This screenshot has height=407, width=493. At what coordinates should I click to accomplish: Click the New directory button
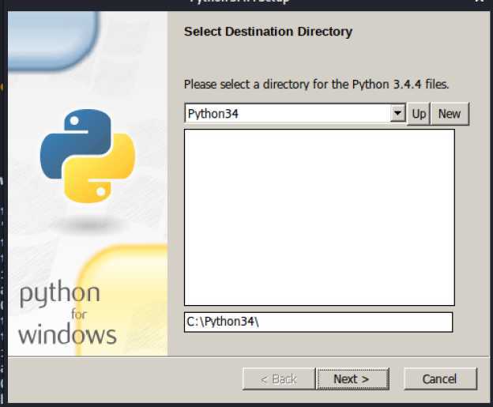450,114
